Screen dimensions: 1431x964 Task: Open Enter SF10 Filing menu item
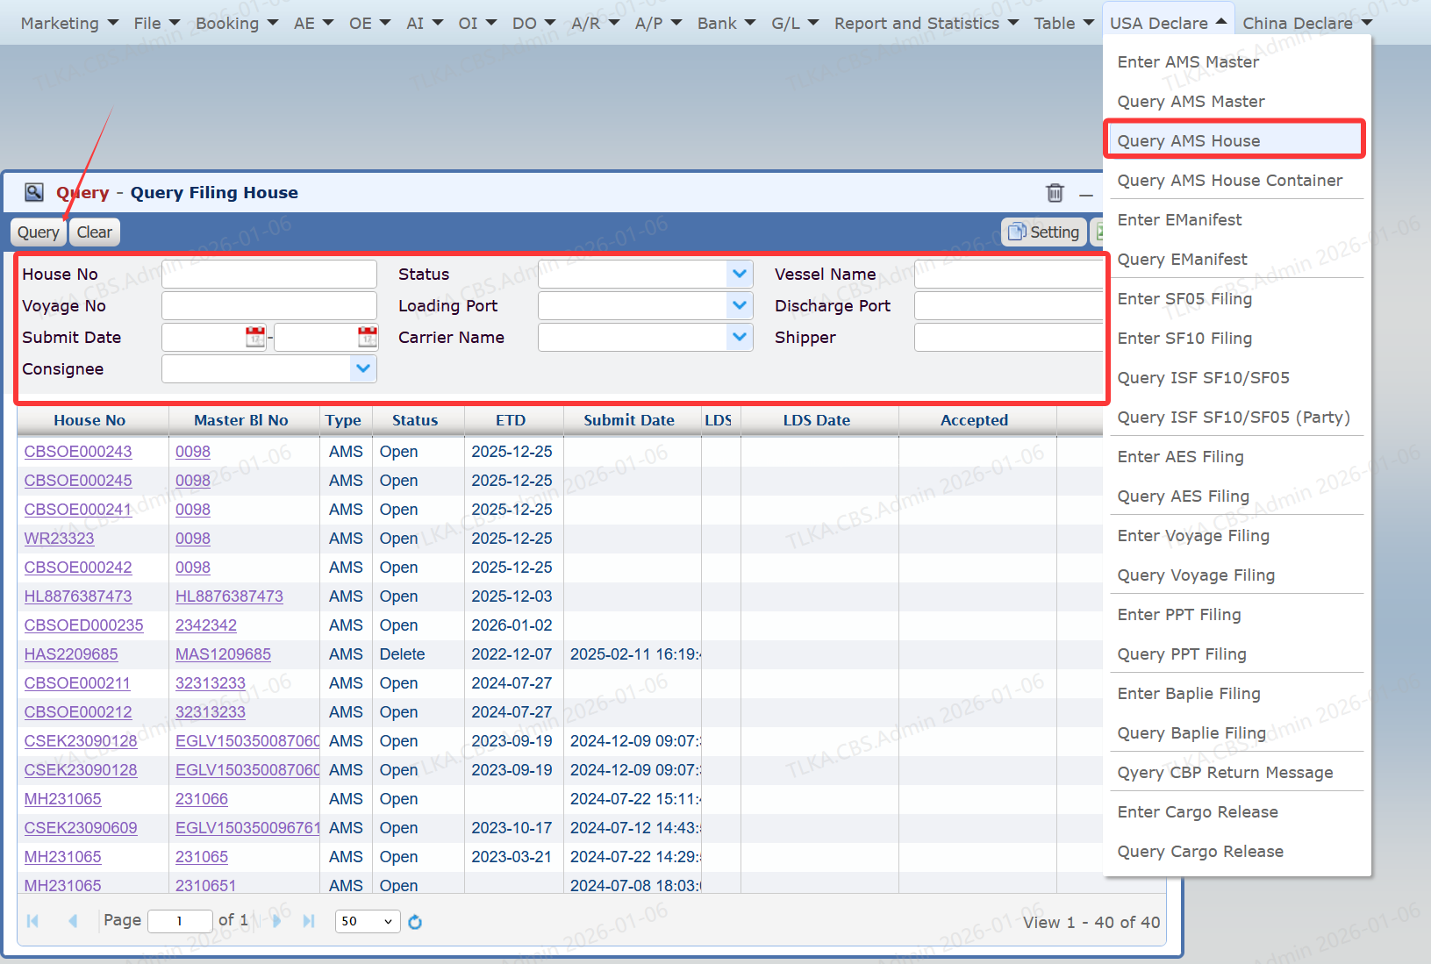click(x=1184, y=338)
